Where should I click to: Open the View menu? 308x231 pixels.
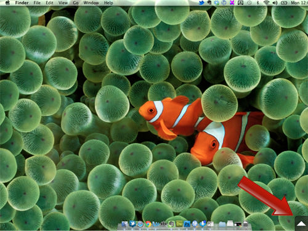pos(63,3)
